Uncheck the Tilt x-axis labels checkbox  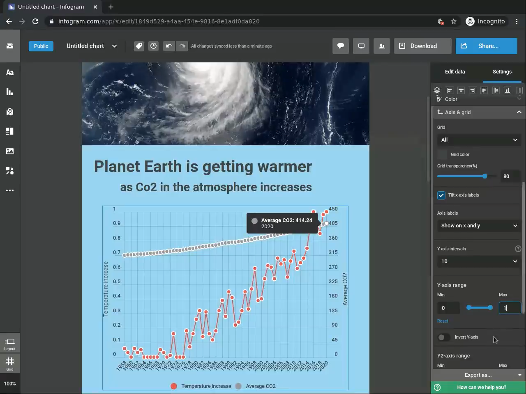(x=441, y=195)
